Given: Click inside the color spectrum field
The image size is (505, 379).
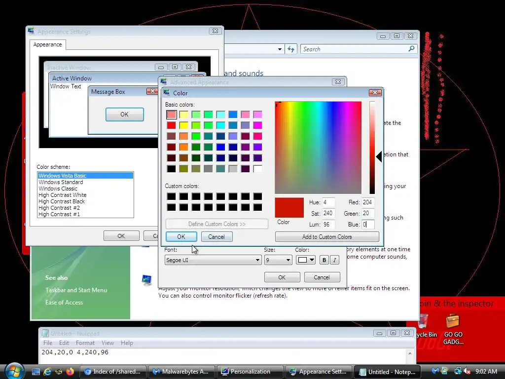Looking at the screenshot, I should (318, 147).
